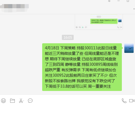Screen dimensions: 135x120
Task: Select the scissors screenshot tool
Action: (21, 101)
